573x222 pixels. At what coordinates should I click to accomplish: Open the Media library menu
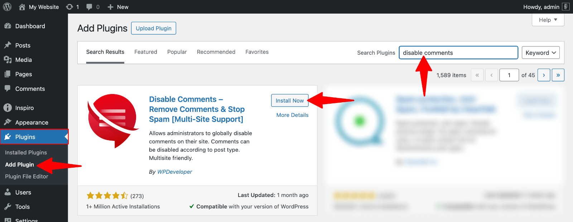point(23,60)
